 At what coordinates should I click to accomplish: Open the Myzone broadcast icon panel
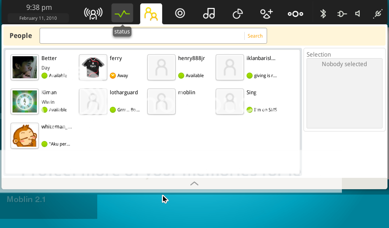(93, 14)
